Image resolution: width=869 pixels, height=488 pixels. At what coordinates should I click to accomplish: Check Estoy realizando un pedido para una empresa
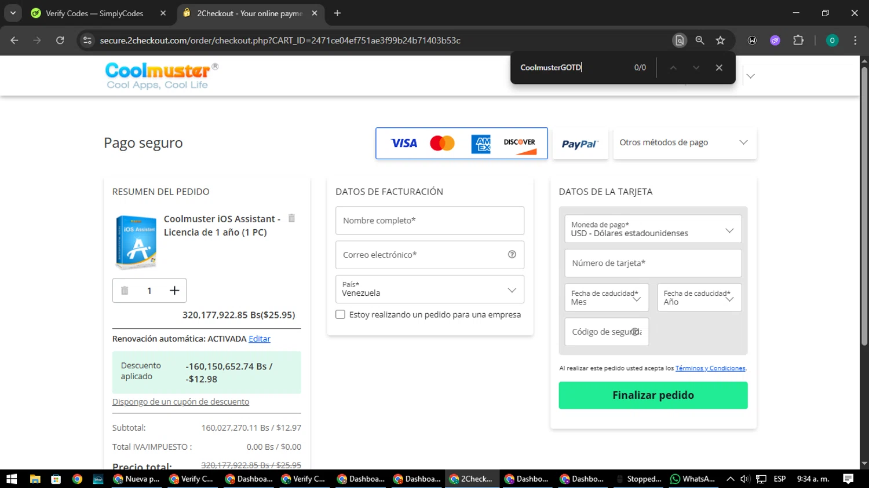(341, 314)
